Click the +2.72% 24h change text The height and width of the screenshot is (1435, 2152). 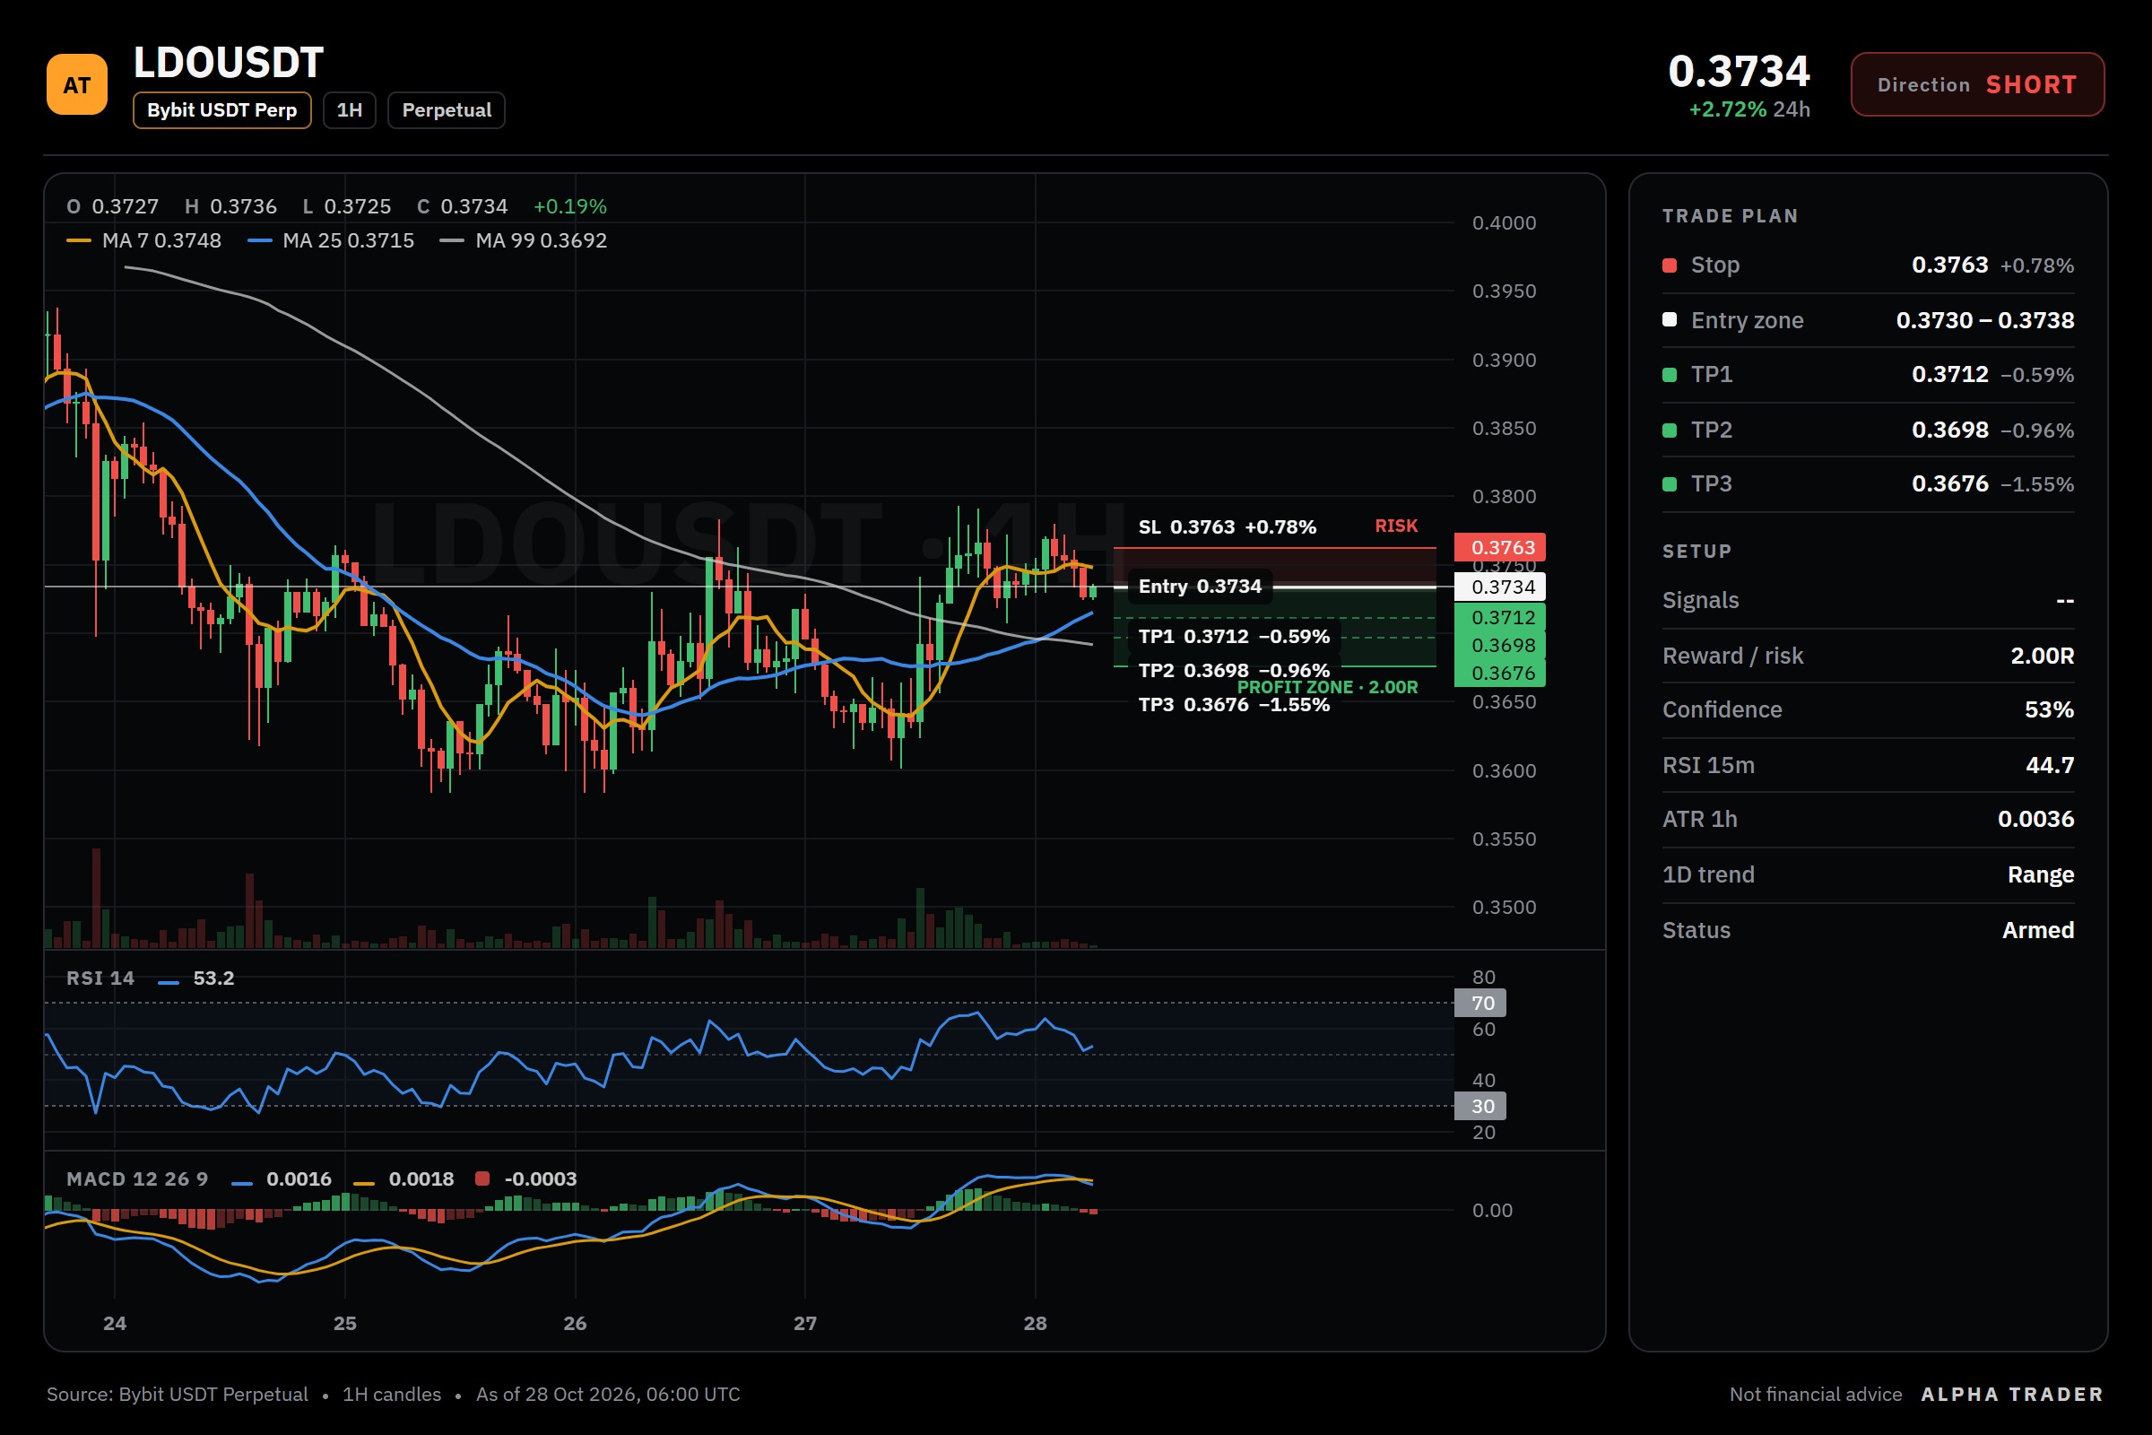click(x=1749, y=109)
